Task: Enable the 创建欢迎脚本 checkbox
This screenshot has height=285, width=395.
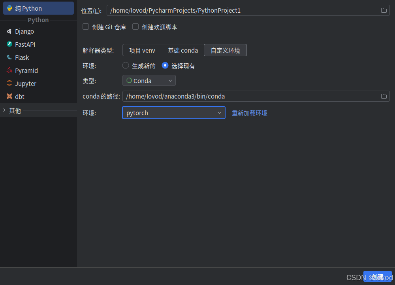Action: point(135,27)
